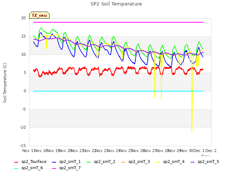Image resolution: width=233 pixels, height=175 pixels.
Task: Click the y-axis value -10
Action: (23, 127)
